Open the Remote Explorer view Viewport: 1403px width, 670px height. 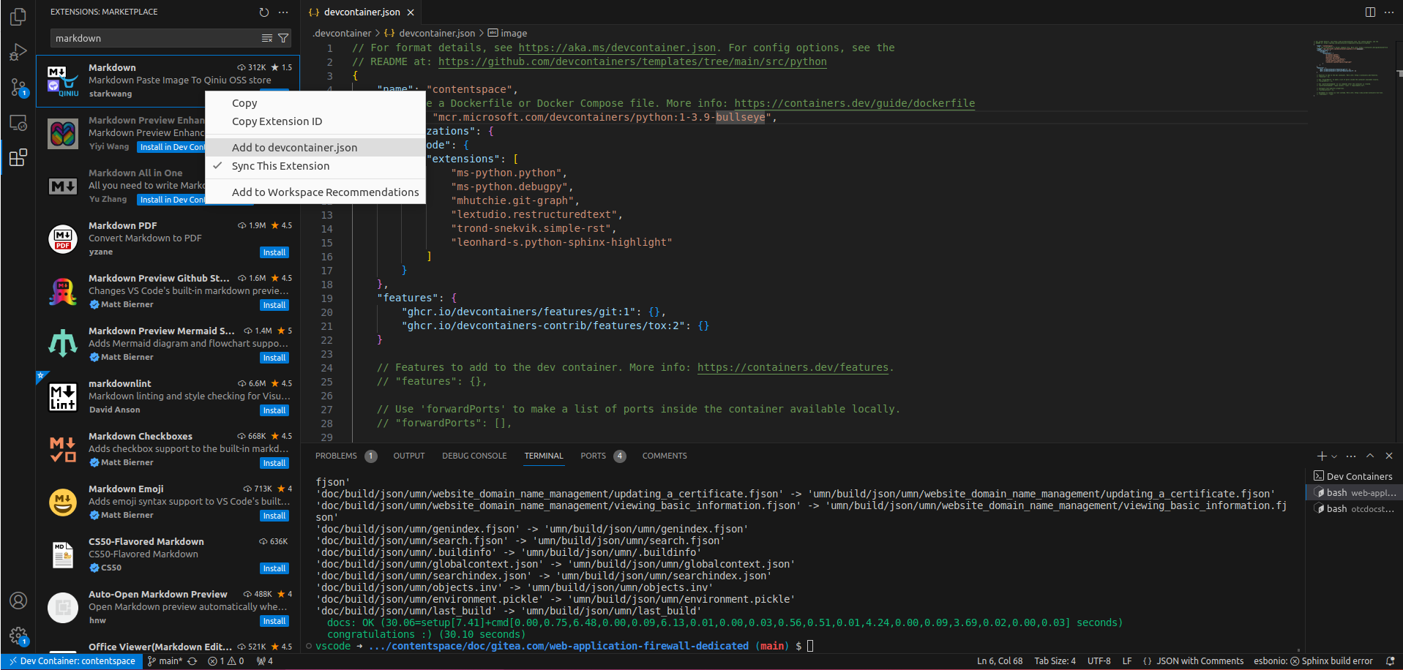coord(18,123)
